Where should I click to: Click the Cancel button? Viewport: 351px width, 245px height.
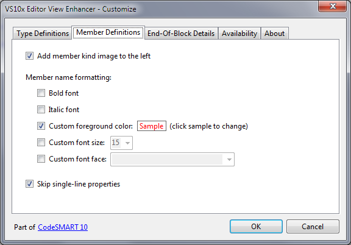click(x=313, y=227)
